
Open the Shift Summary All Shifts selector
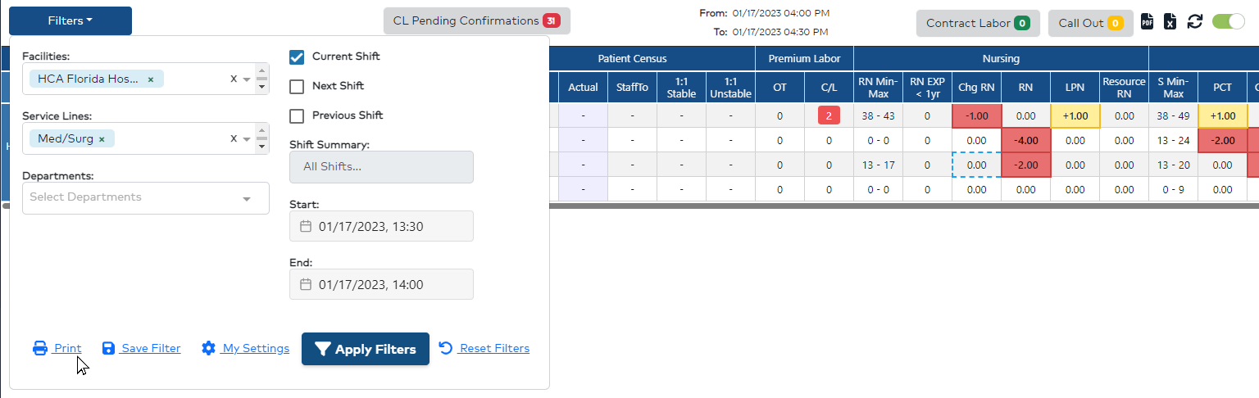click(381, 167)
